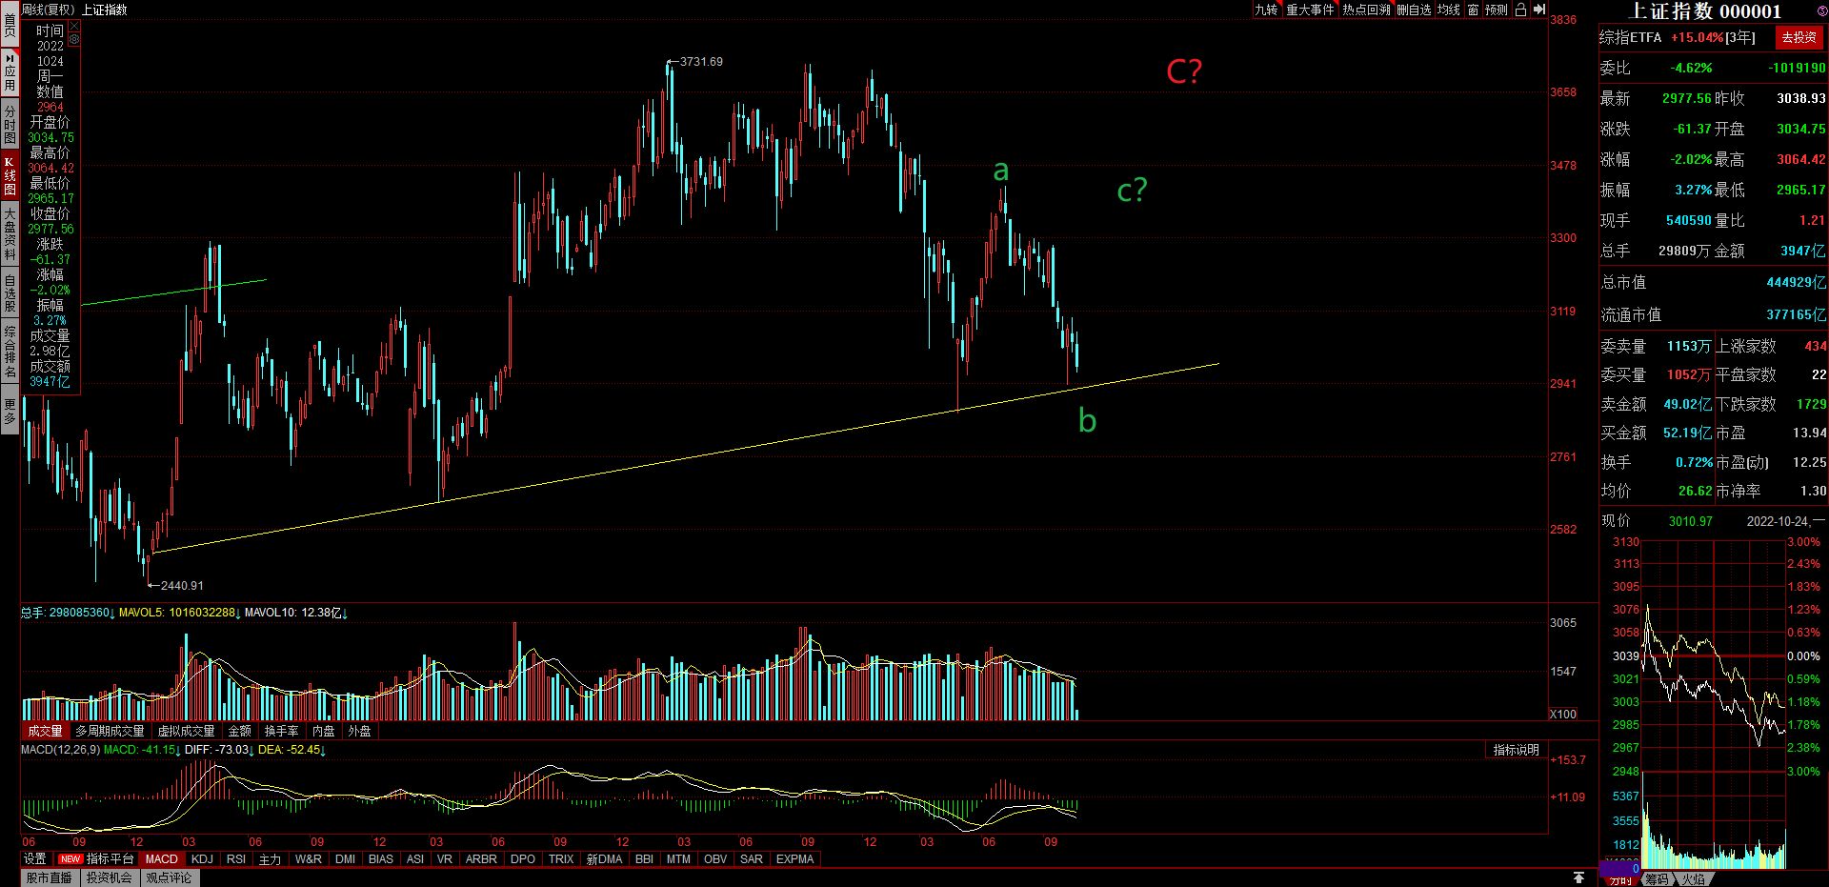This screenshot has width=1829, height=887.
Task: Select the 火焰 tab below the intraday chart
Action: click(1693, 878)
